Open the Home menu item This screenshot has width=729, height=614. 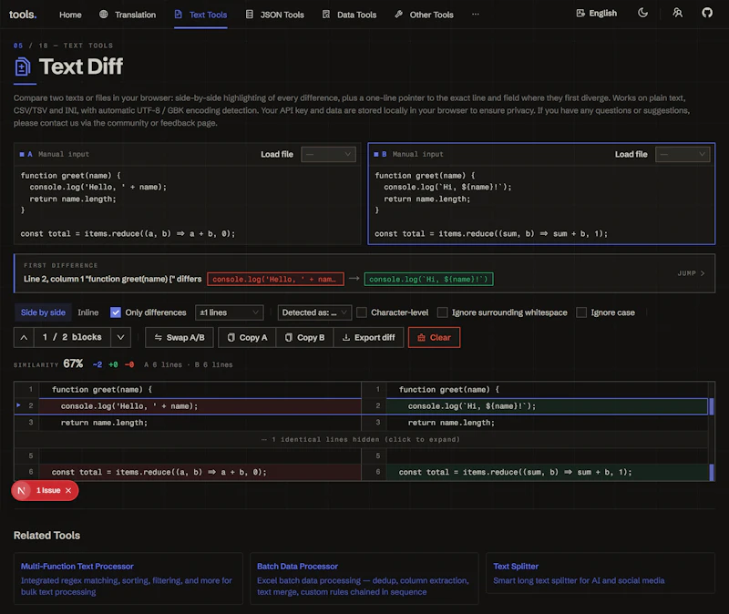pyautogui.click(x=70, y=15)
